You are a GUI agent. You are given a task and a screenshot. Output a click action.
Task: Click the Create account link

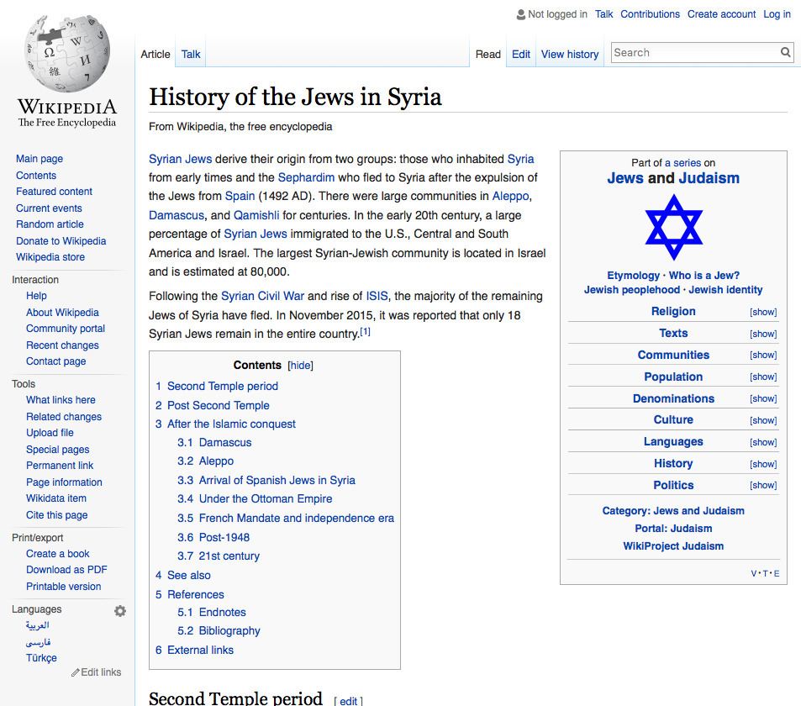[x=721, y=14]
